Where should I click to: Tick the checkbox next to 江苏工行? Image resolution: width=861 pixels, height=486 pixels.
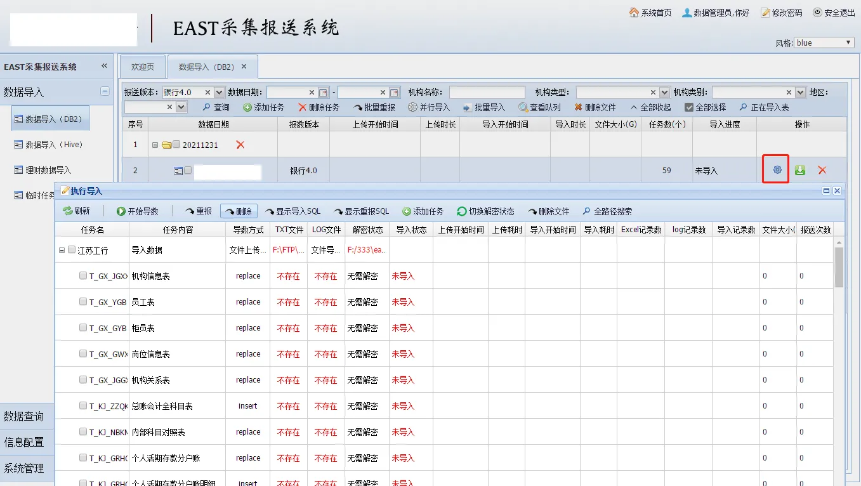pos(72,250)
